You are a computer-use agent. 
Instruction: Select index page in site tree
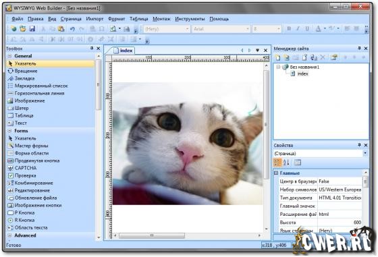pos(302,74)
